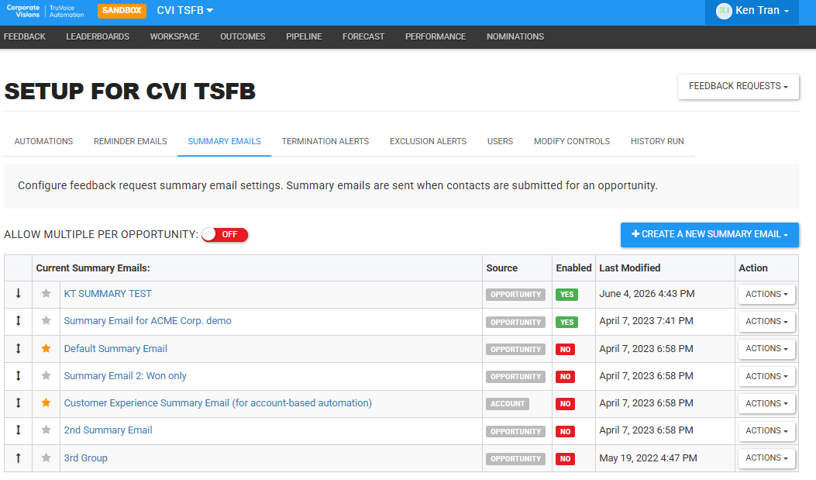816x480 pixels.
Task: Open the 3rd Group summary email link
Action: 86,458
